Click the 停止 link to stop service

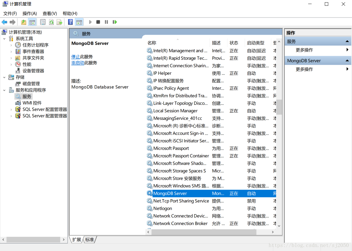click(x=76, y=57)
